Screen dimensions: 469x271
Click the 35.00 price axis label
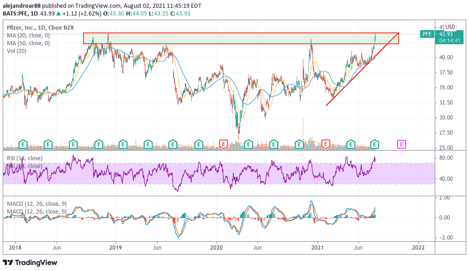pyautogui.click(x=446, y=88)
